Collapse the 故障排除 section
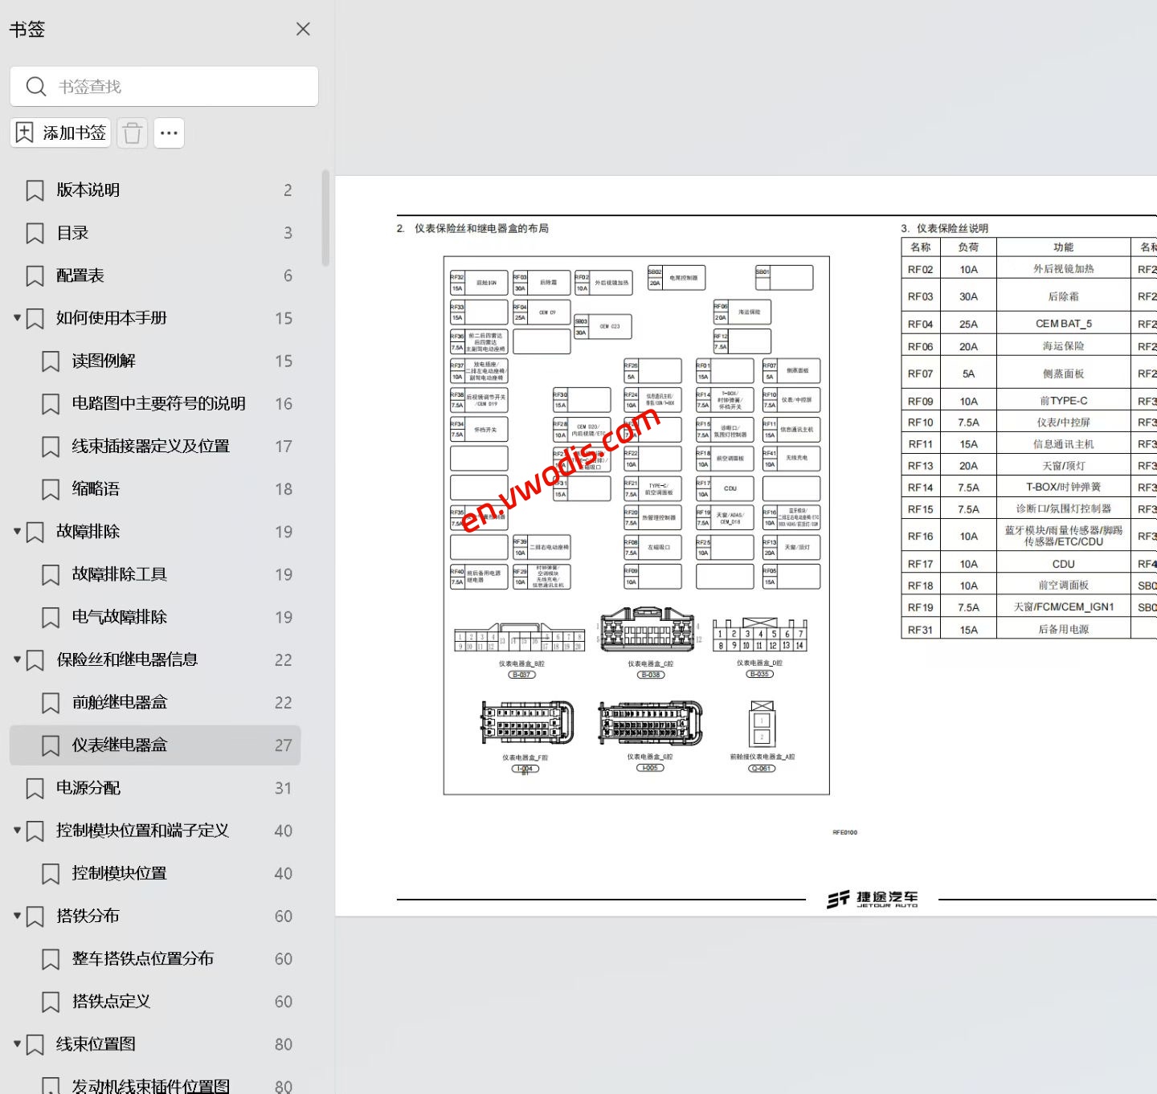 tap(16, 531)
